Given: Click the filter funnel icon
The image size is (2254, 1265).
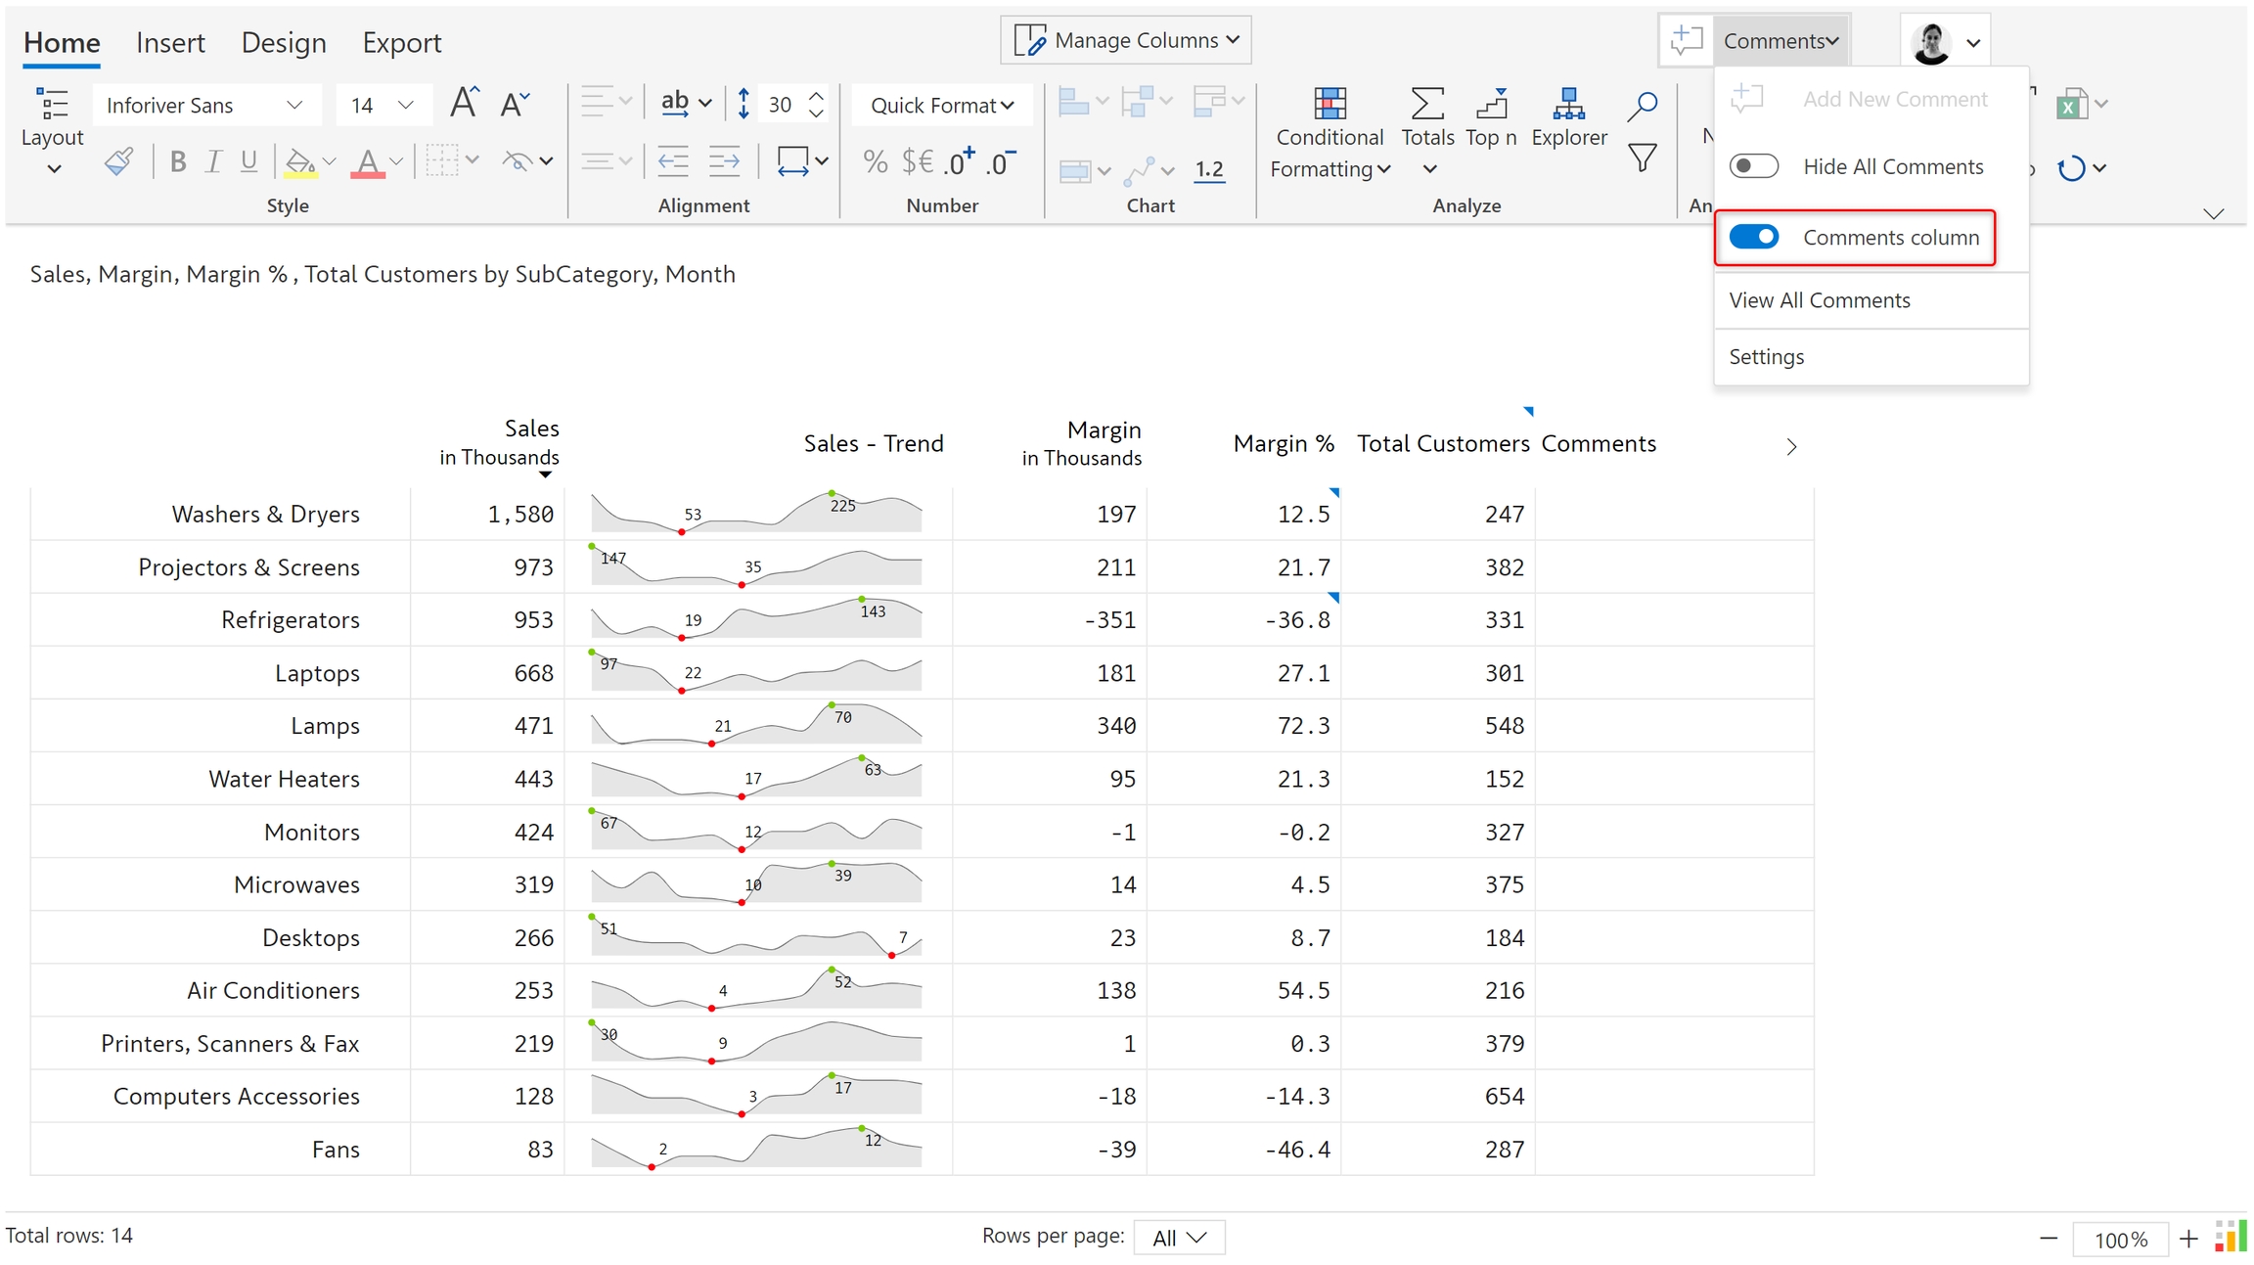Looking at the screenshot, I should pos(1643,158).
